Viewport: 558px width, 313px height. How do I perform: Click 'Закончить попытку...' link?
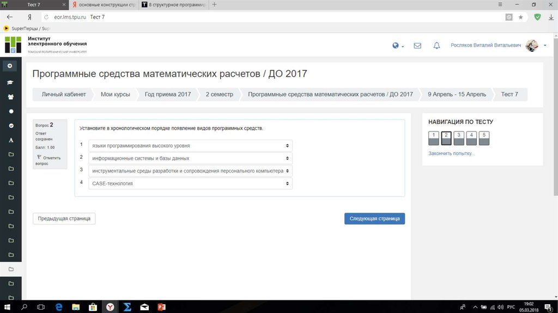(x=451, y=153)
